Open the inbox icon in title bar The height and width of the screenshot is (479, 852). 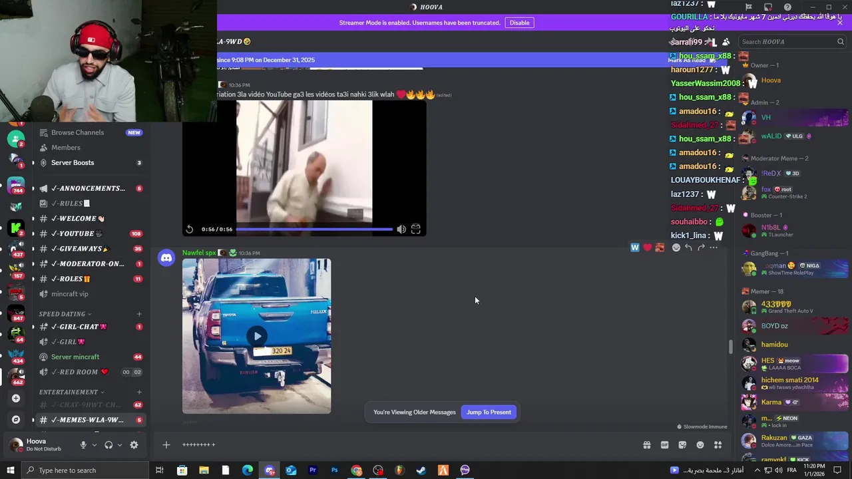pyautogui.click(x=767, y=7)
